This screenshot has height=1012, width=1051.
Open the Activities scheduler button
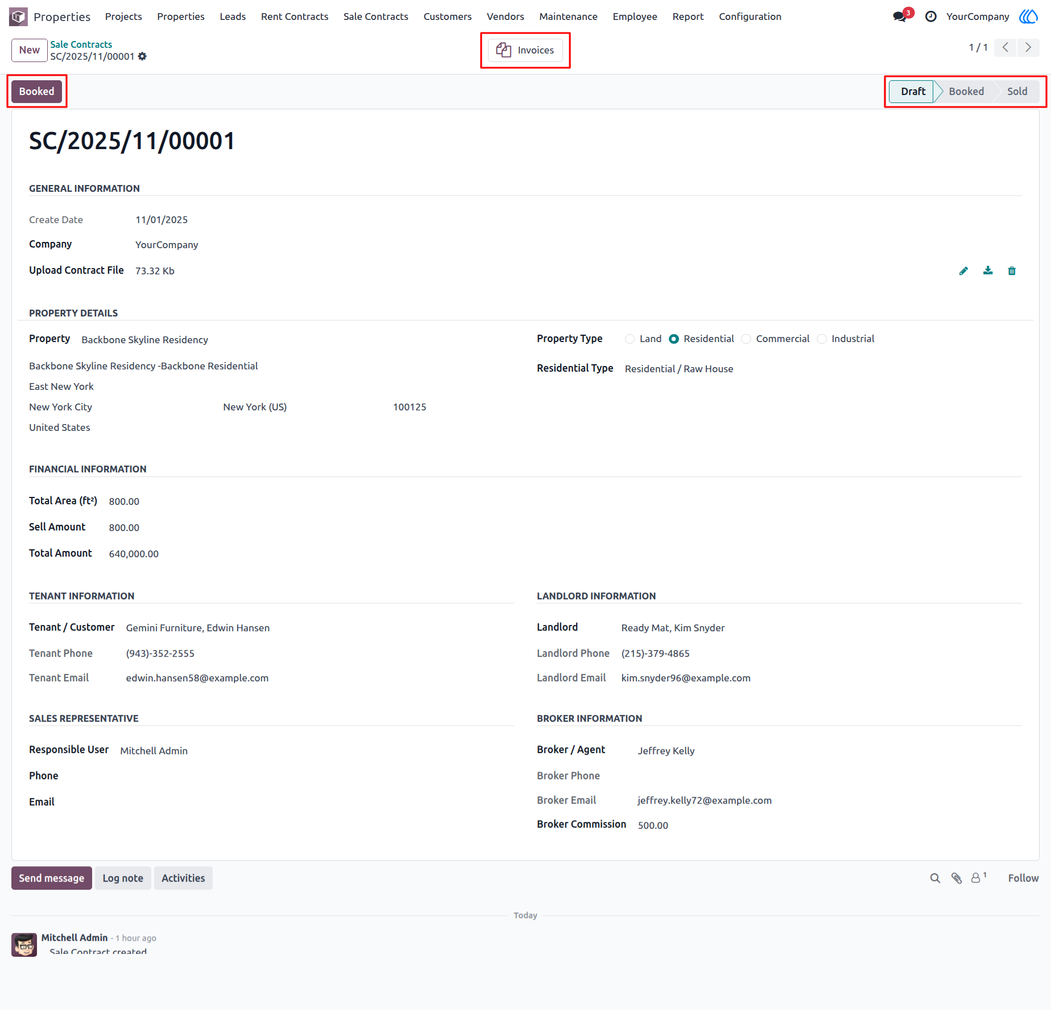click(x=183, y=878)
